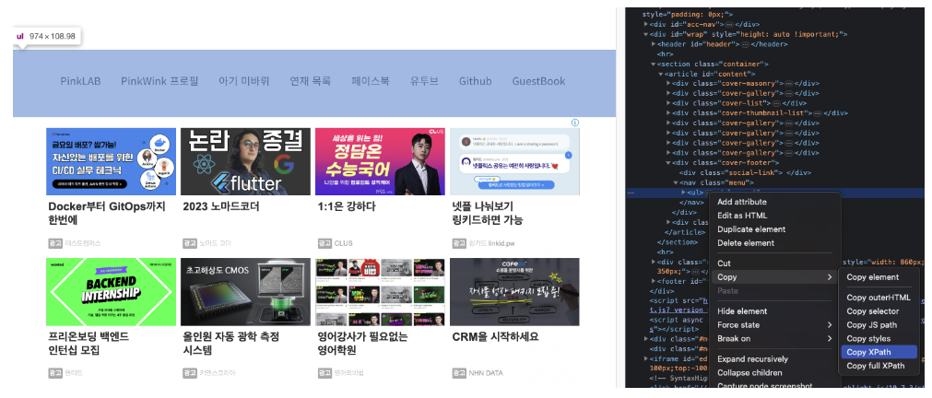Click the 정담온 수능국어 ad thumbnail
This screenshot has width=932, height=398.
click(380, 161)
